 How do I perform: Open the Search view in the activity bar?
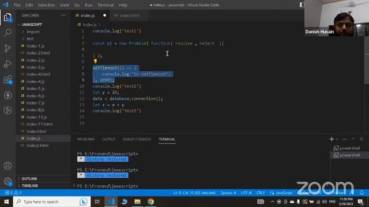(7, 33)
